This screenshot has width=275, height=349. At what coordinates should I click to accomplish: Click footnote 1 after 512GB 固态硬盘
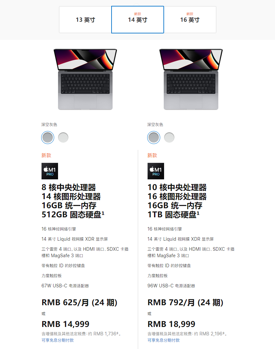(103, 213)
